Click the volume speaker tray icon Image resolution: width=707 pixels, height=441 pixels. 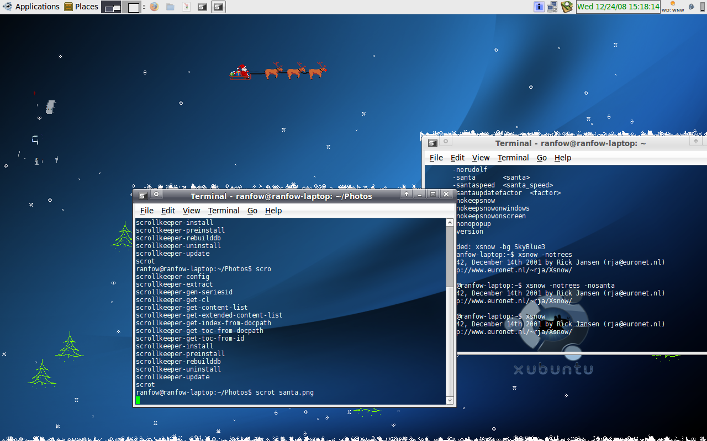[690, 7]
